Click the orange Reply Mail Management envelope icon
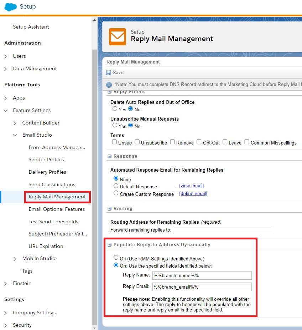 point(117,37)
